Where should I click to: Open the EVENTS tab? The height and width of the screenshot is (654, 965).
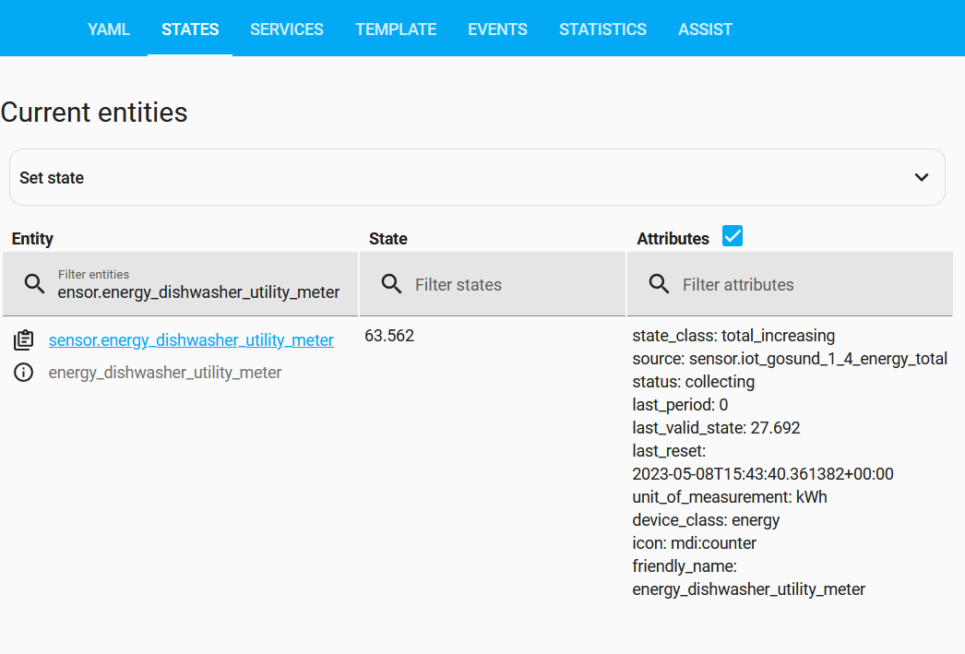[x=497, y=30]
